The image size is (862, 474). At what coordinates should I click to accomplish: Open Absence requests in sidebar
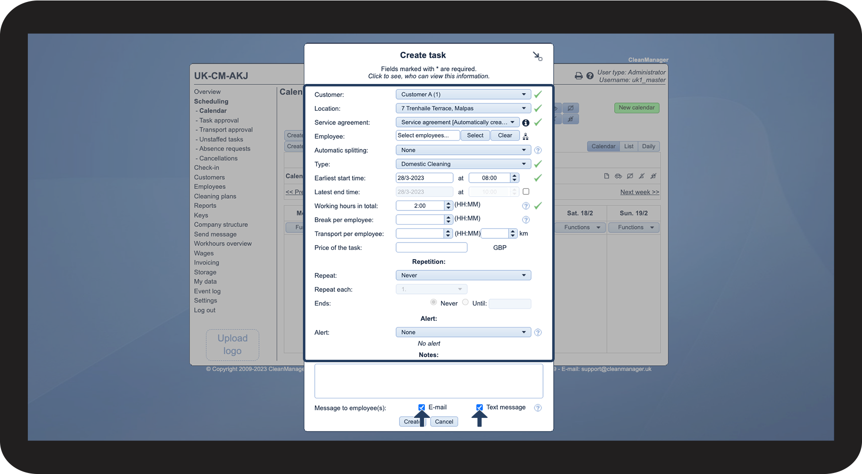[224, 149]
